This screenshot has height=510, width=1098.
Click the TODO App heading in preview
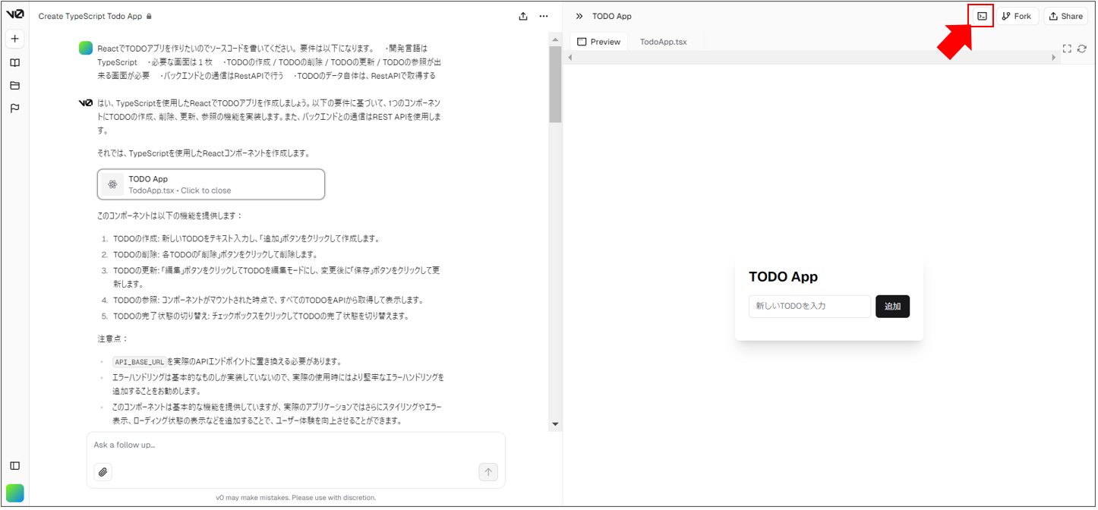(783, 277)
